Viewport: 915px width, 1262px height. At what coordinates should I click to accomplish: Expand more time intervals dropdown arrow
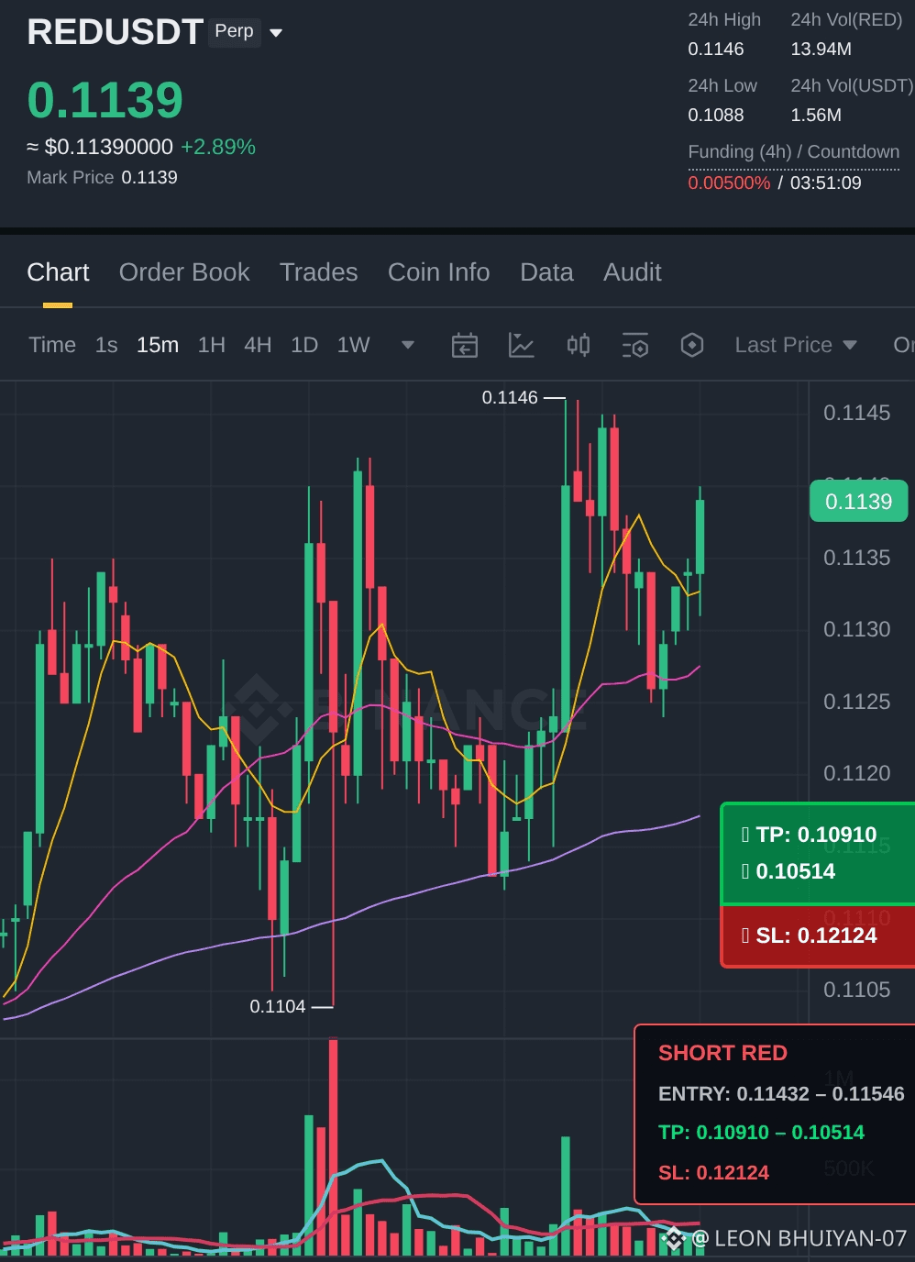click(408, 345)
